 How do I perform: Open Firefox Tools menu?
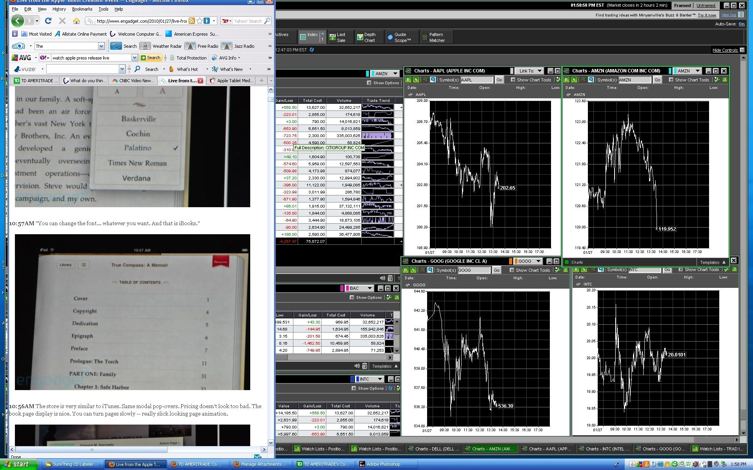tap(104, 9)
